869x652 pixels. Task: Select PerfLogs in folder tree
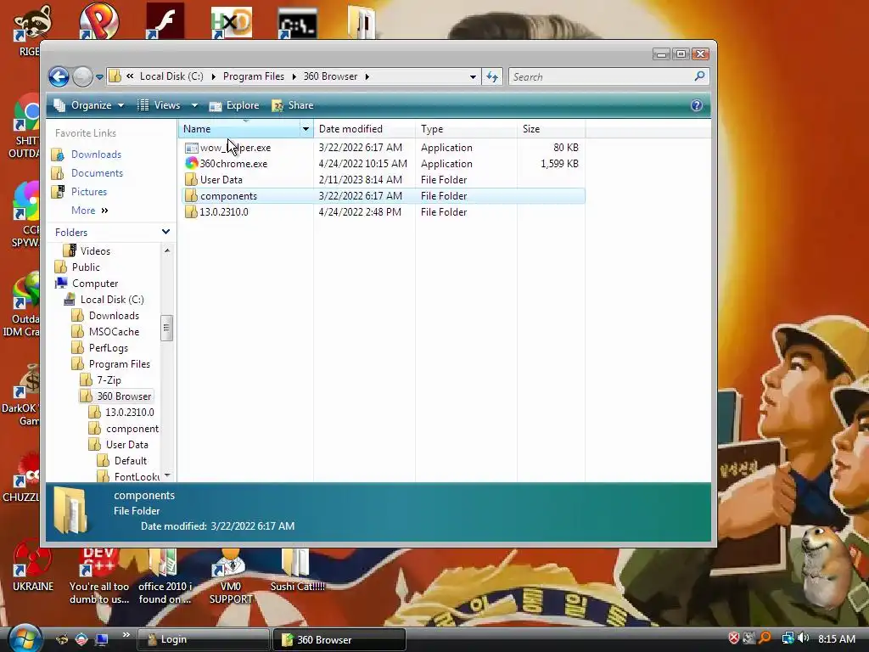(108, 348)
